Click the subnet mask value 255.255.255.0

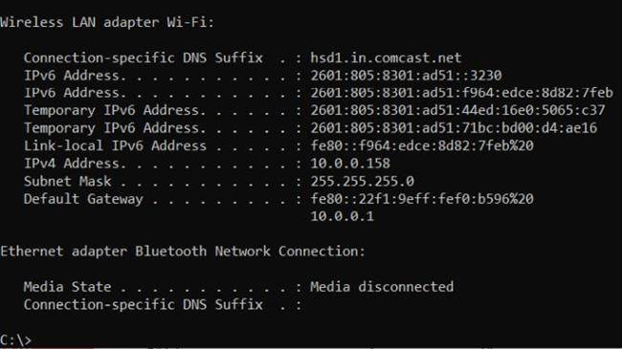click(362, 182)
